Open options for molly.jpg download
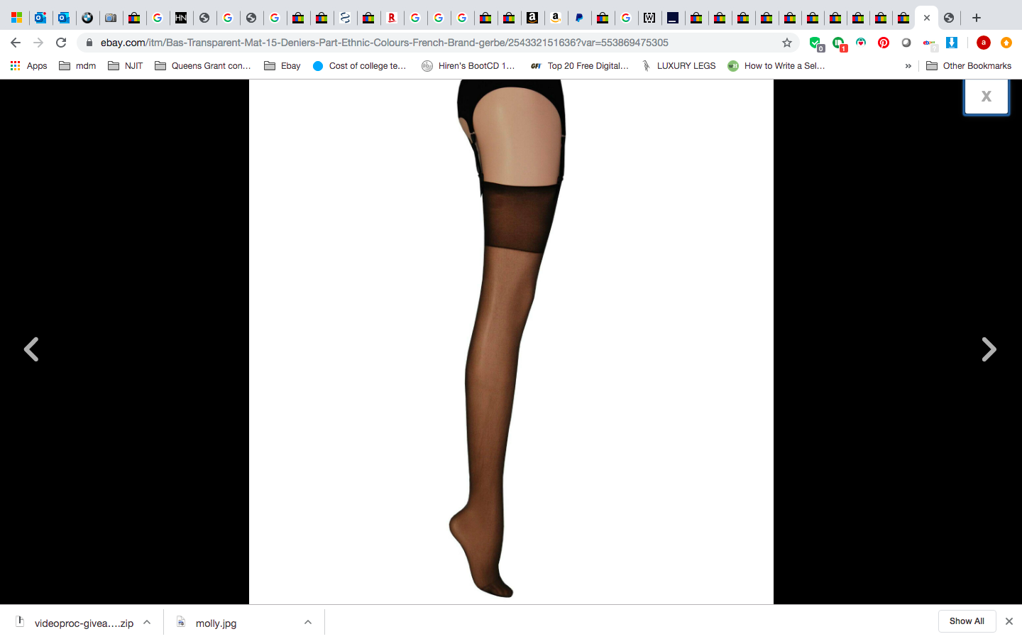This screenshot has height=639, width=1022. pos(308,623)
